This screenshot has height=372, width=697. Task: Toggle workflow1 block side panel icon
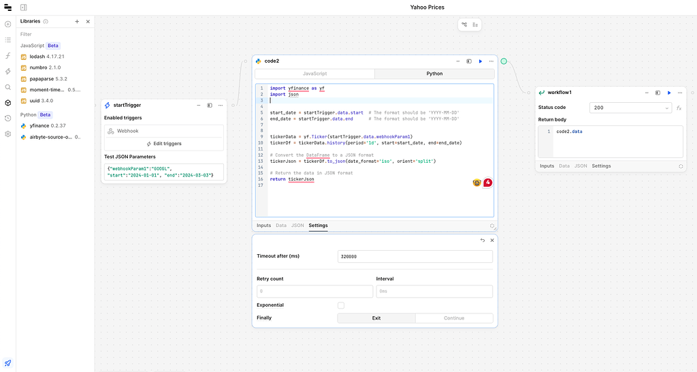[x=658, y=93]
